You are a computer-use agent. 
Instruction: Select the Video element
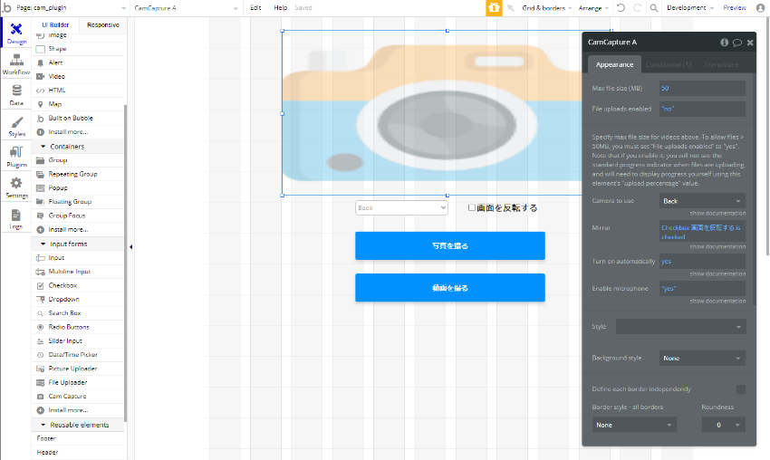coord(79,76)
